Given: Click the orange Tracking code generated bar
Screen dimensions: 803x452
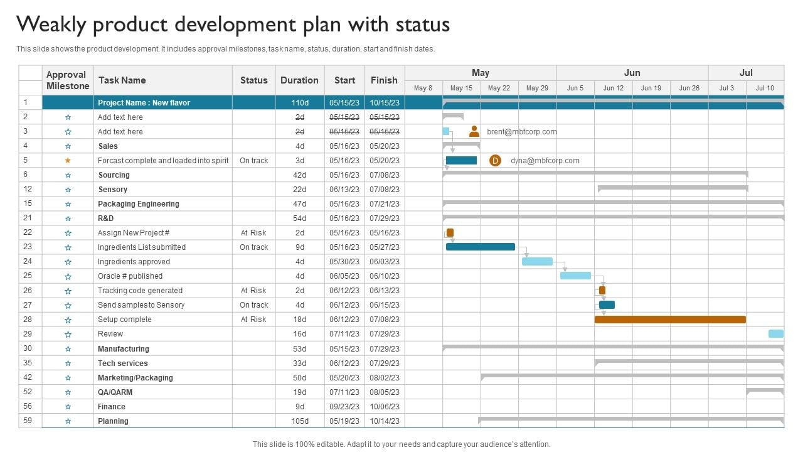Looking at the screenshot, I should (x=602, y=290).
